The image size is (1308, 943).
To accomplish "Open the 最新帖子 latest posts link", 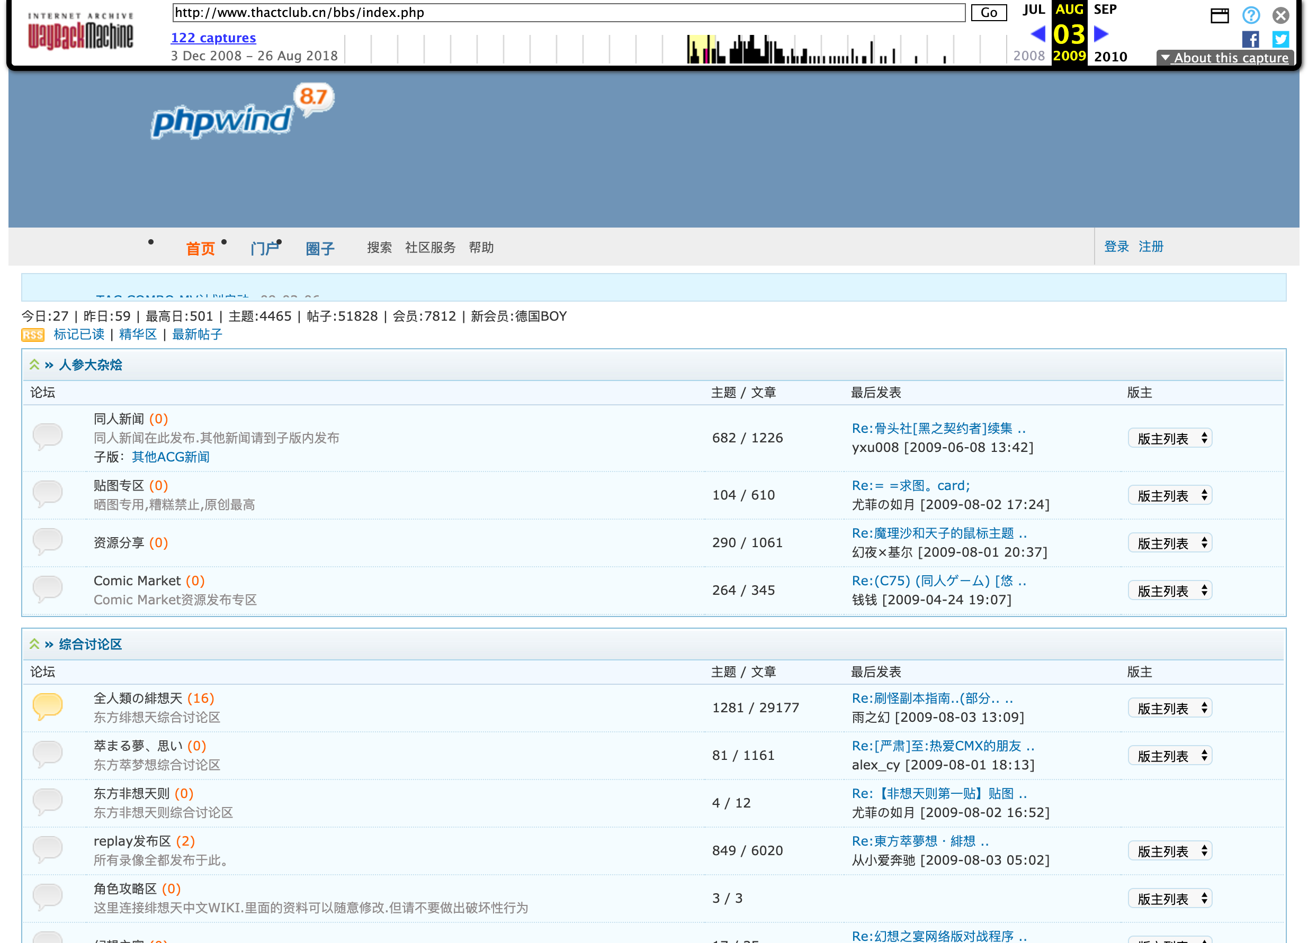I will pyautogui.click(x=197, y=334).
